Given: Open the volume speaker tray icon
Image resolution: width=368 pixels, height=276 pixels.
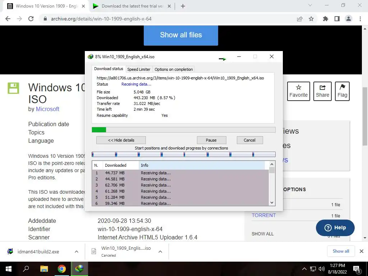Looking at the screenshot, I should coord(322,269).
